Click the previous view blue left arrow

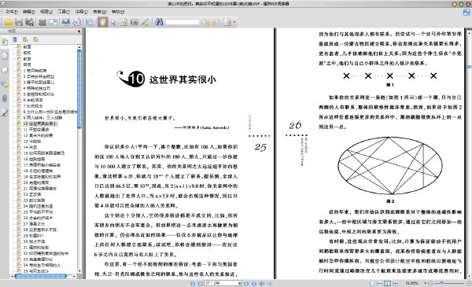point(262,283)
